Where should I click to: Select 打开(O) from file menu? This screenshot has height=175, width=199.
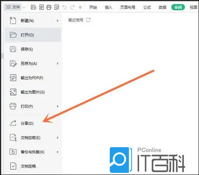(x=33, y=35)
